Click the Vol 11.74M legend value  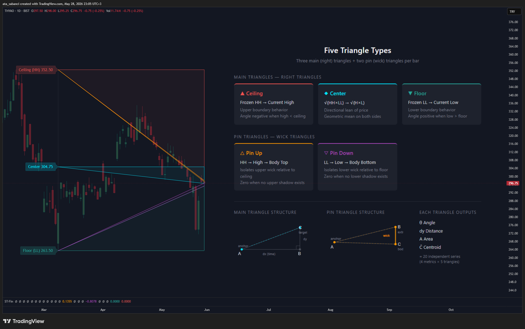click(x=114, y=11)
